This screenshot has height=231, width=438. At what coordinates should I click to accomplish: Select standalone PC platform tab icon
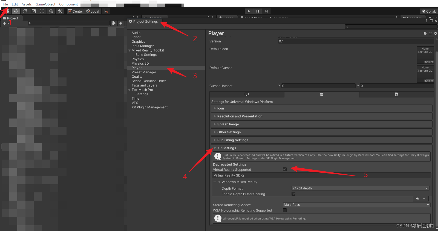[247, 94]
